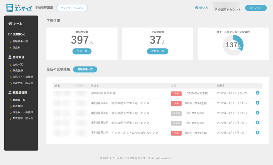
Task: Click the ホーム house icon in sidebar
Action: [10, 24]
